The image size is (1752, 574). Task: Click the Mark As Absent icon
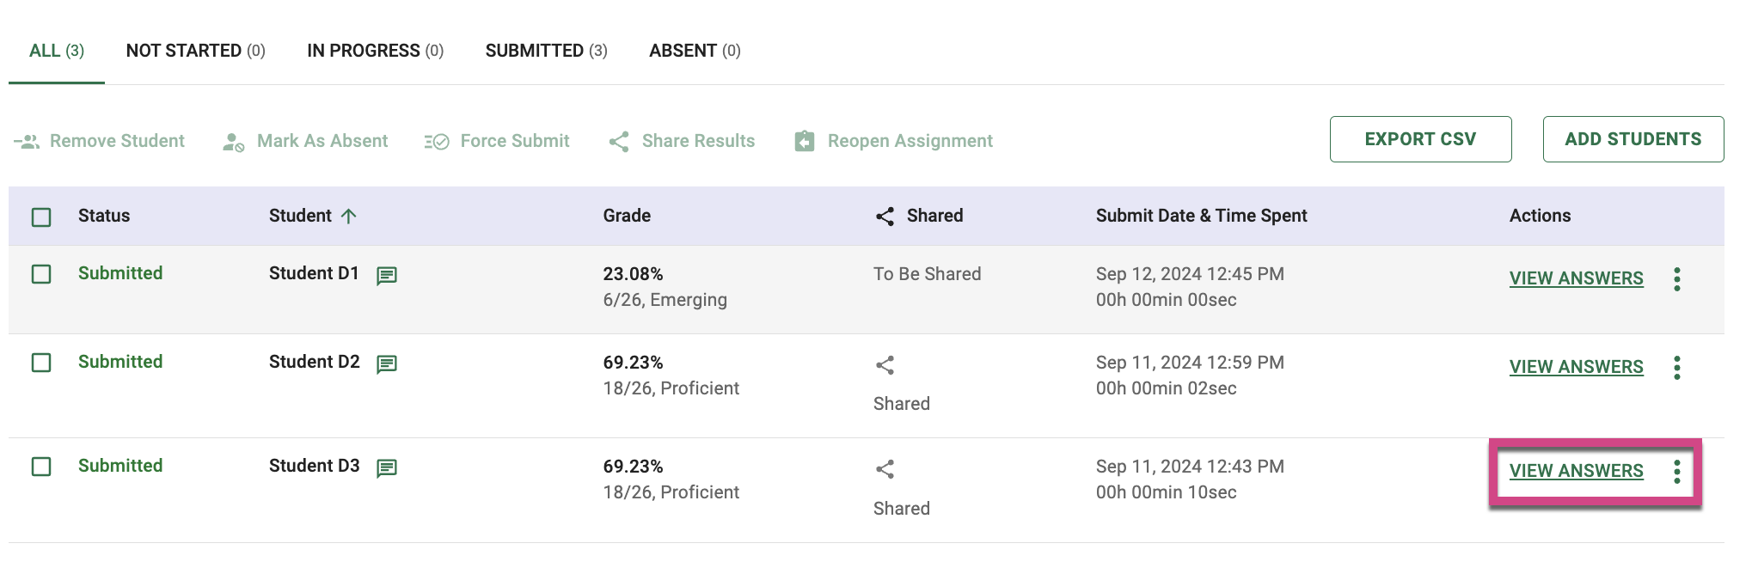[x=233, y=142]
